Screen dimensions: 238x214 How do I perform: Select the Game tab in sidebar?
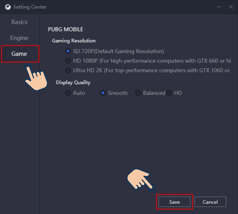point(20,54)
